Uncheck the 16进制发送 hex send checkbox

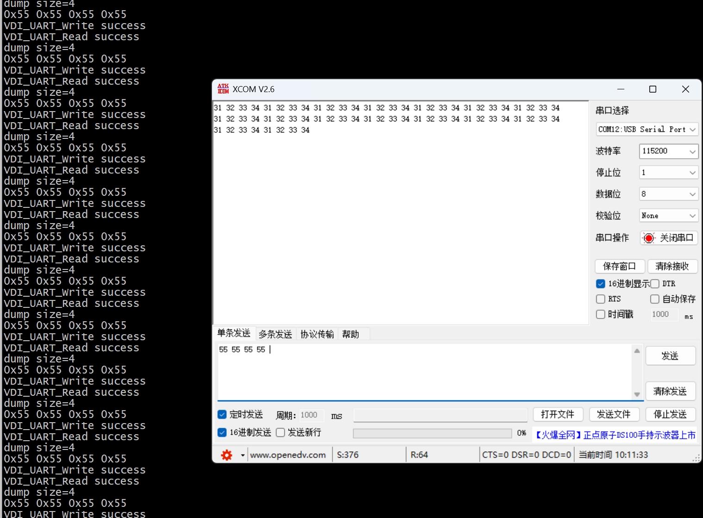(222, 432)
